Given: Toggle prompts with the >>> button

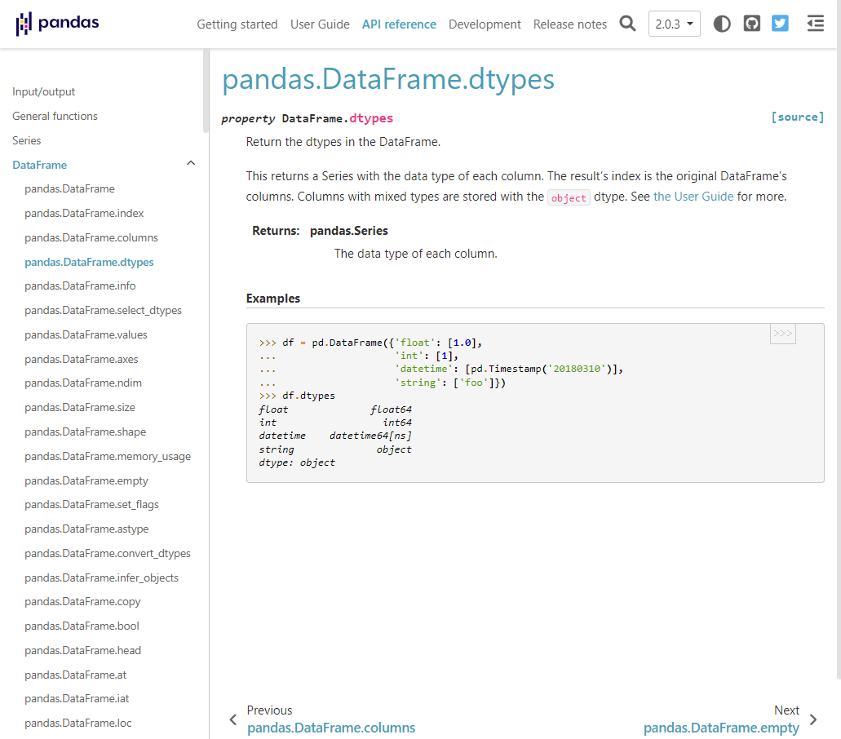Looking at the screenshot, I should (782, 334).
